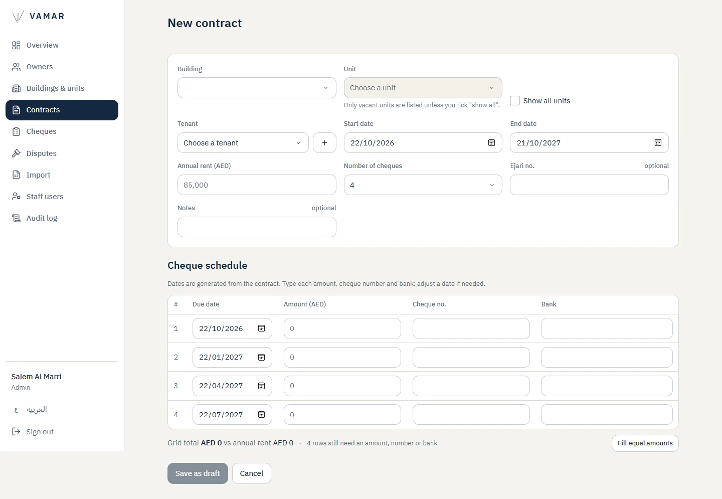Click the Arabic language icon
This screenshot has width=722, height=499.
[16, 410]
